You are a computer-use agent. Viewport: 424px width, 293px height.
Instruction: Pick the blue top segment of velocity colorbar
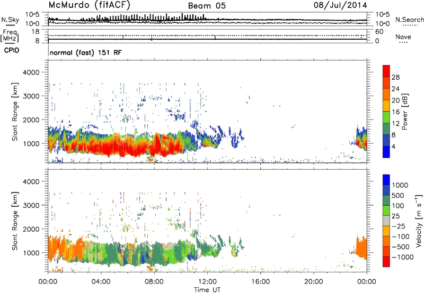tap(386, 180)
